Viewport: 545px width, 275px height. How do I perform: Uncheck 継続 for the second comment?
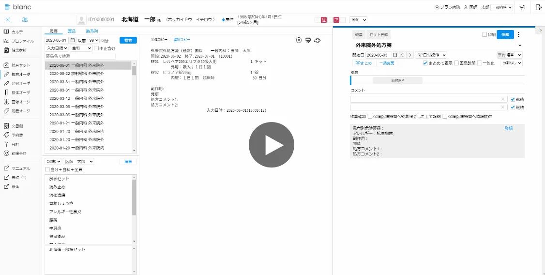(513, 107)
